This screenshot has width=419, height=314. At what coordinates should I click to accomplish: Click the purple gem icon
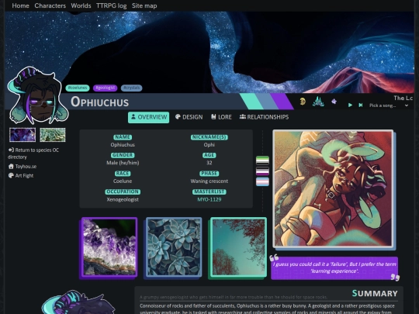click(334, 102)
